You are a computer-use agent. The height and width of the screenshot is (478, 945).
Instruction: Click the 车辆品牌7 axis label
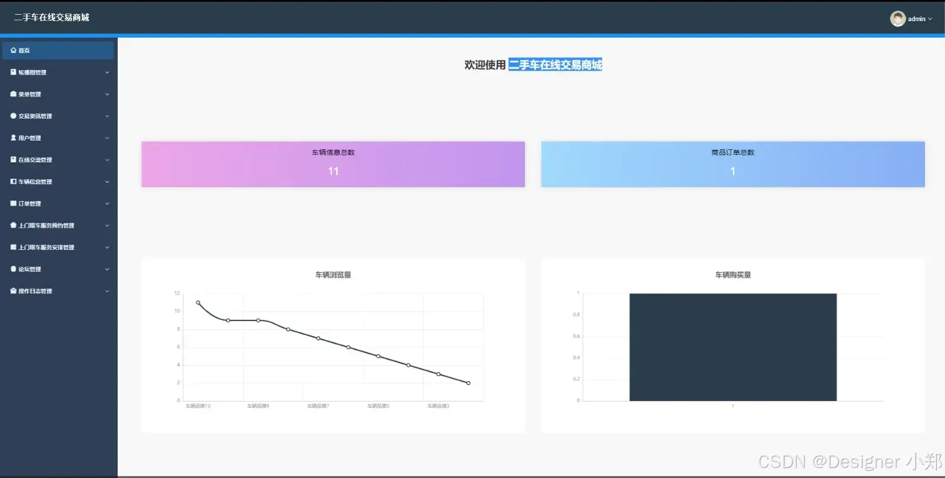318,406
